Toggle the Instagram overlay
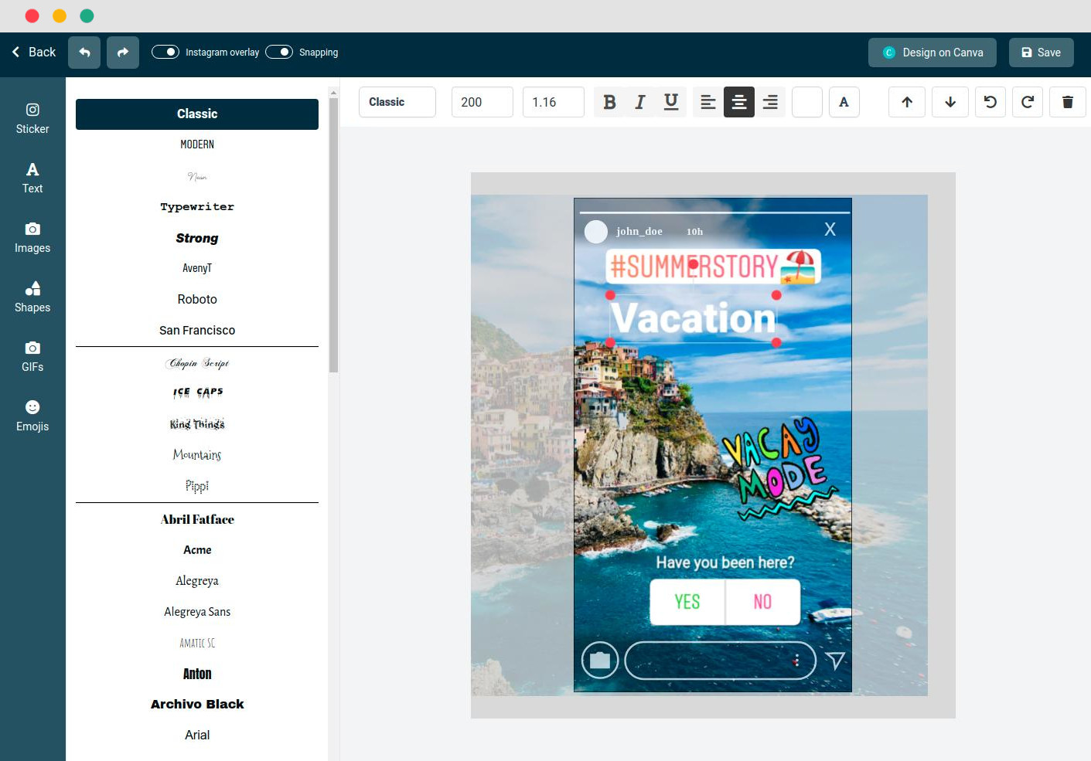The height and width of the screenshot is (761, 1091). [x=165, y=52]
